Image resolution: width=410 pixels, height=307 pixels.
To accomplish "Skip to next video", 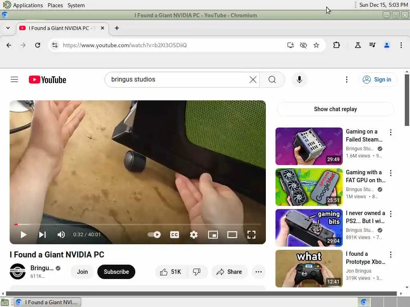I will point(42,235).
